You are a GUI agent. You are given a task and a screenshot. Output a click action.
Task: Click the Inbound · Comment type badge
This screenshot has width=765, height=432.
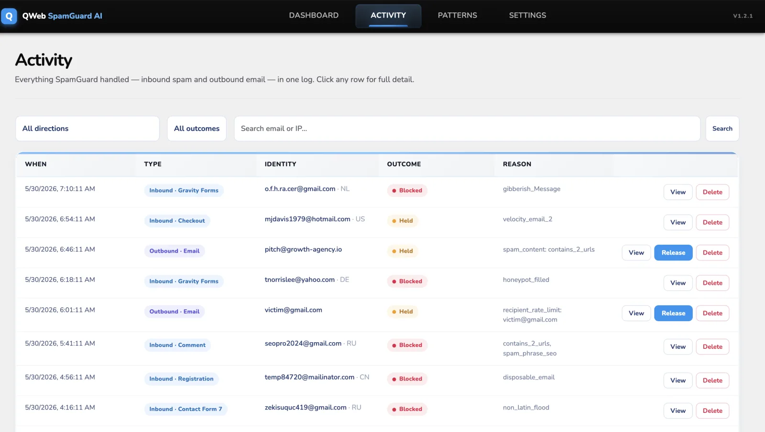tap(177, 345)
